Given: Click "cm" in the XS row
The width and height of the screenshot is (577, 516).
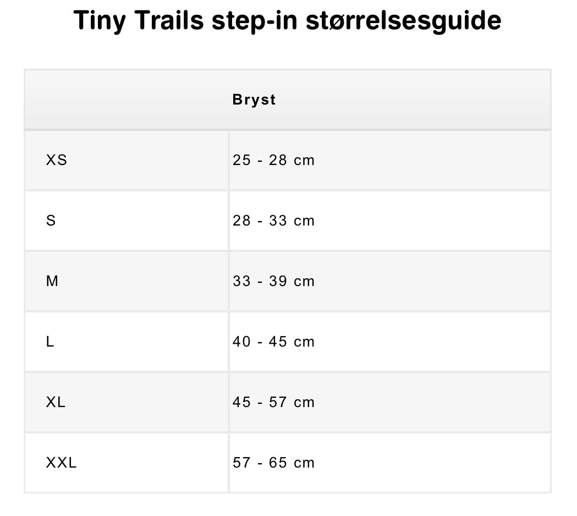Looking at the screenshot, I should (304, 160).
